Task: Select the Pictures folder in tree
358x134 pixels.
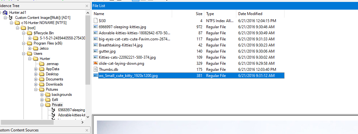Action: coord(52,89)
